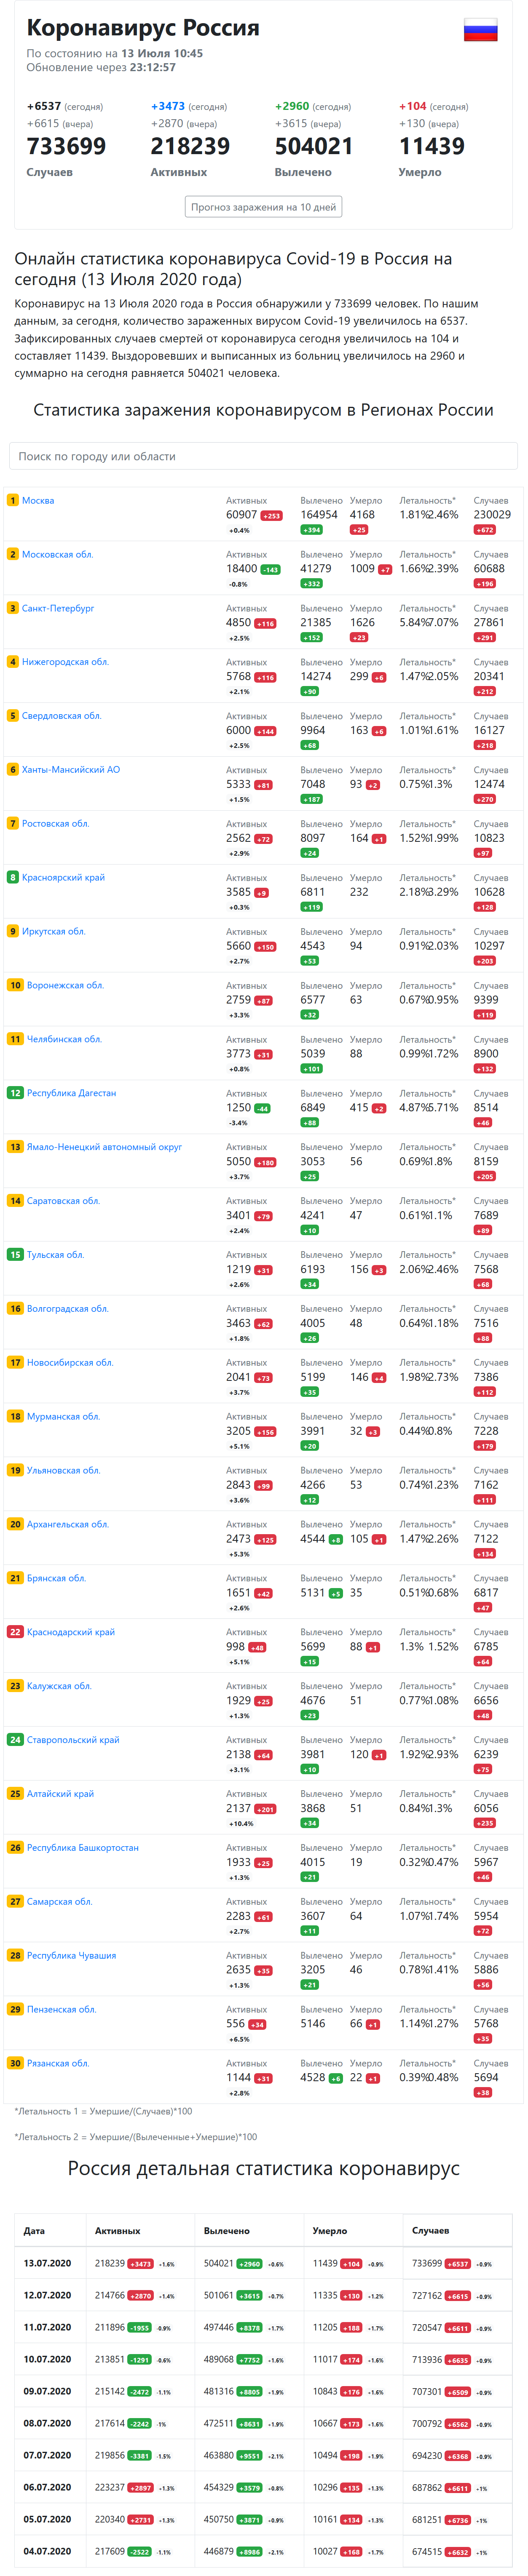
Task: Open the Калужская обл. link
Action: 59,1686
